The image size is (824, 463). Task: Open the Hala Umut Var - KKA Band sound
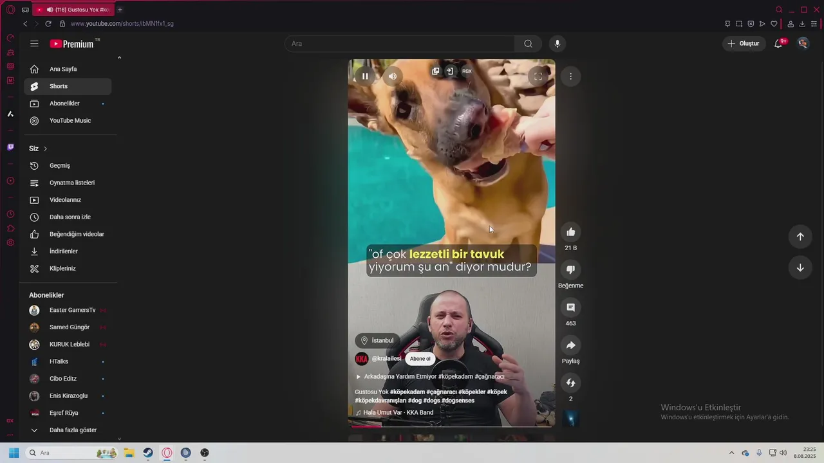[x=394, y=413]
